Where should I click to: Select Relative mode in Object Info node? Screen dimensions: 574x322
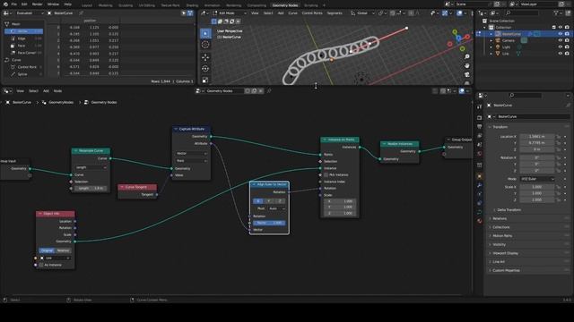point(63,250)
